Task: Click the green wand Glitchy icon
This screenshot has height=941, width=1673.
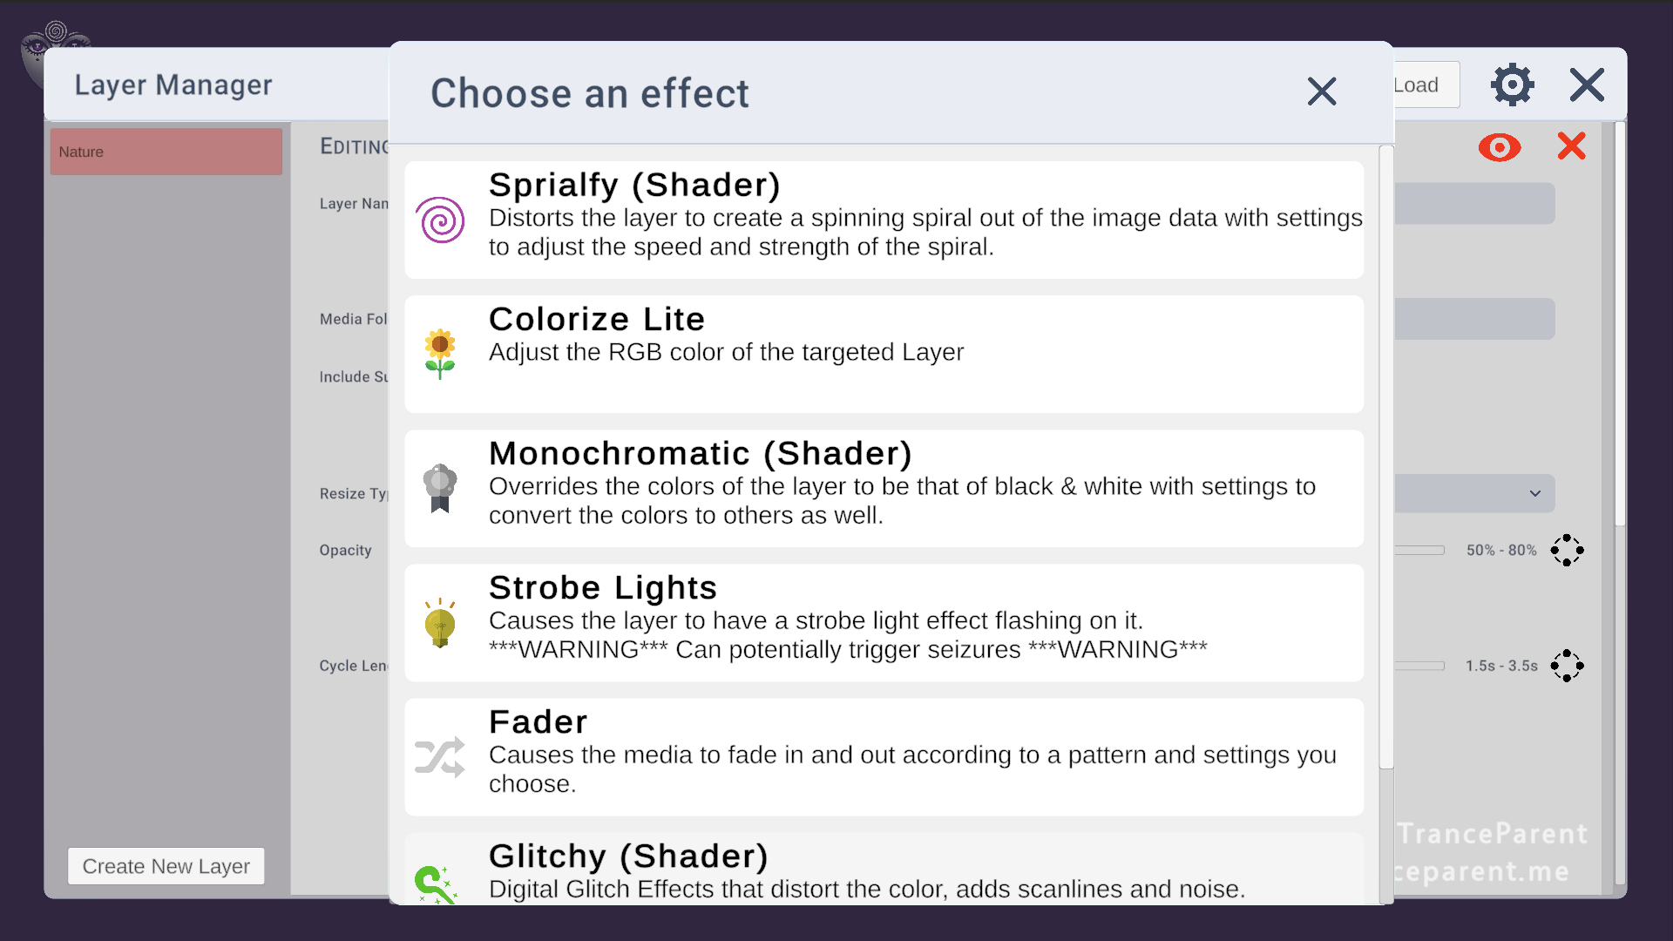Action: [x=436, y=884]
